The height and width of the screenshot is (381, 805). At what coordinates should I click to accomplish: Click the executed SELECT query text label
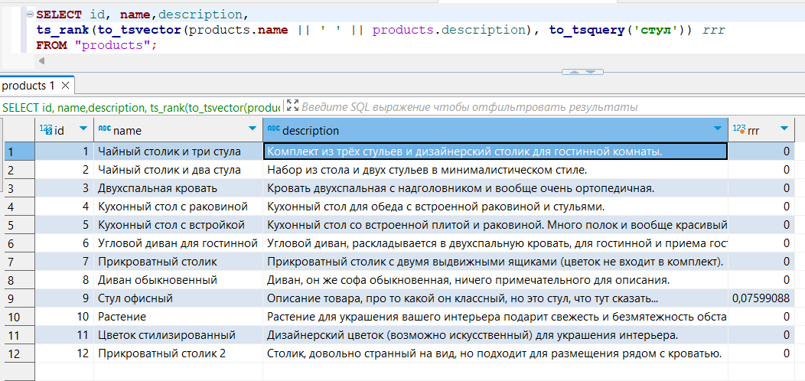pyautogui.click(x=141, y=107)
